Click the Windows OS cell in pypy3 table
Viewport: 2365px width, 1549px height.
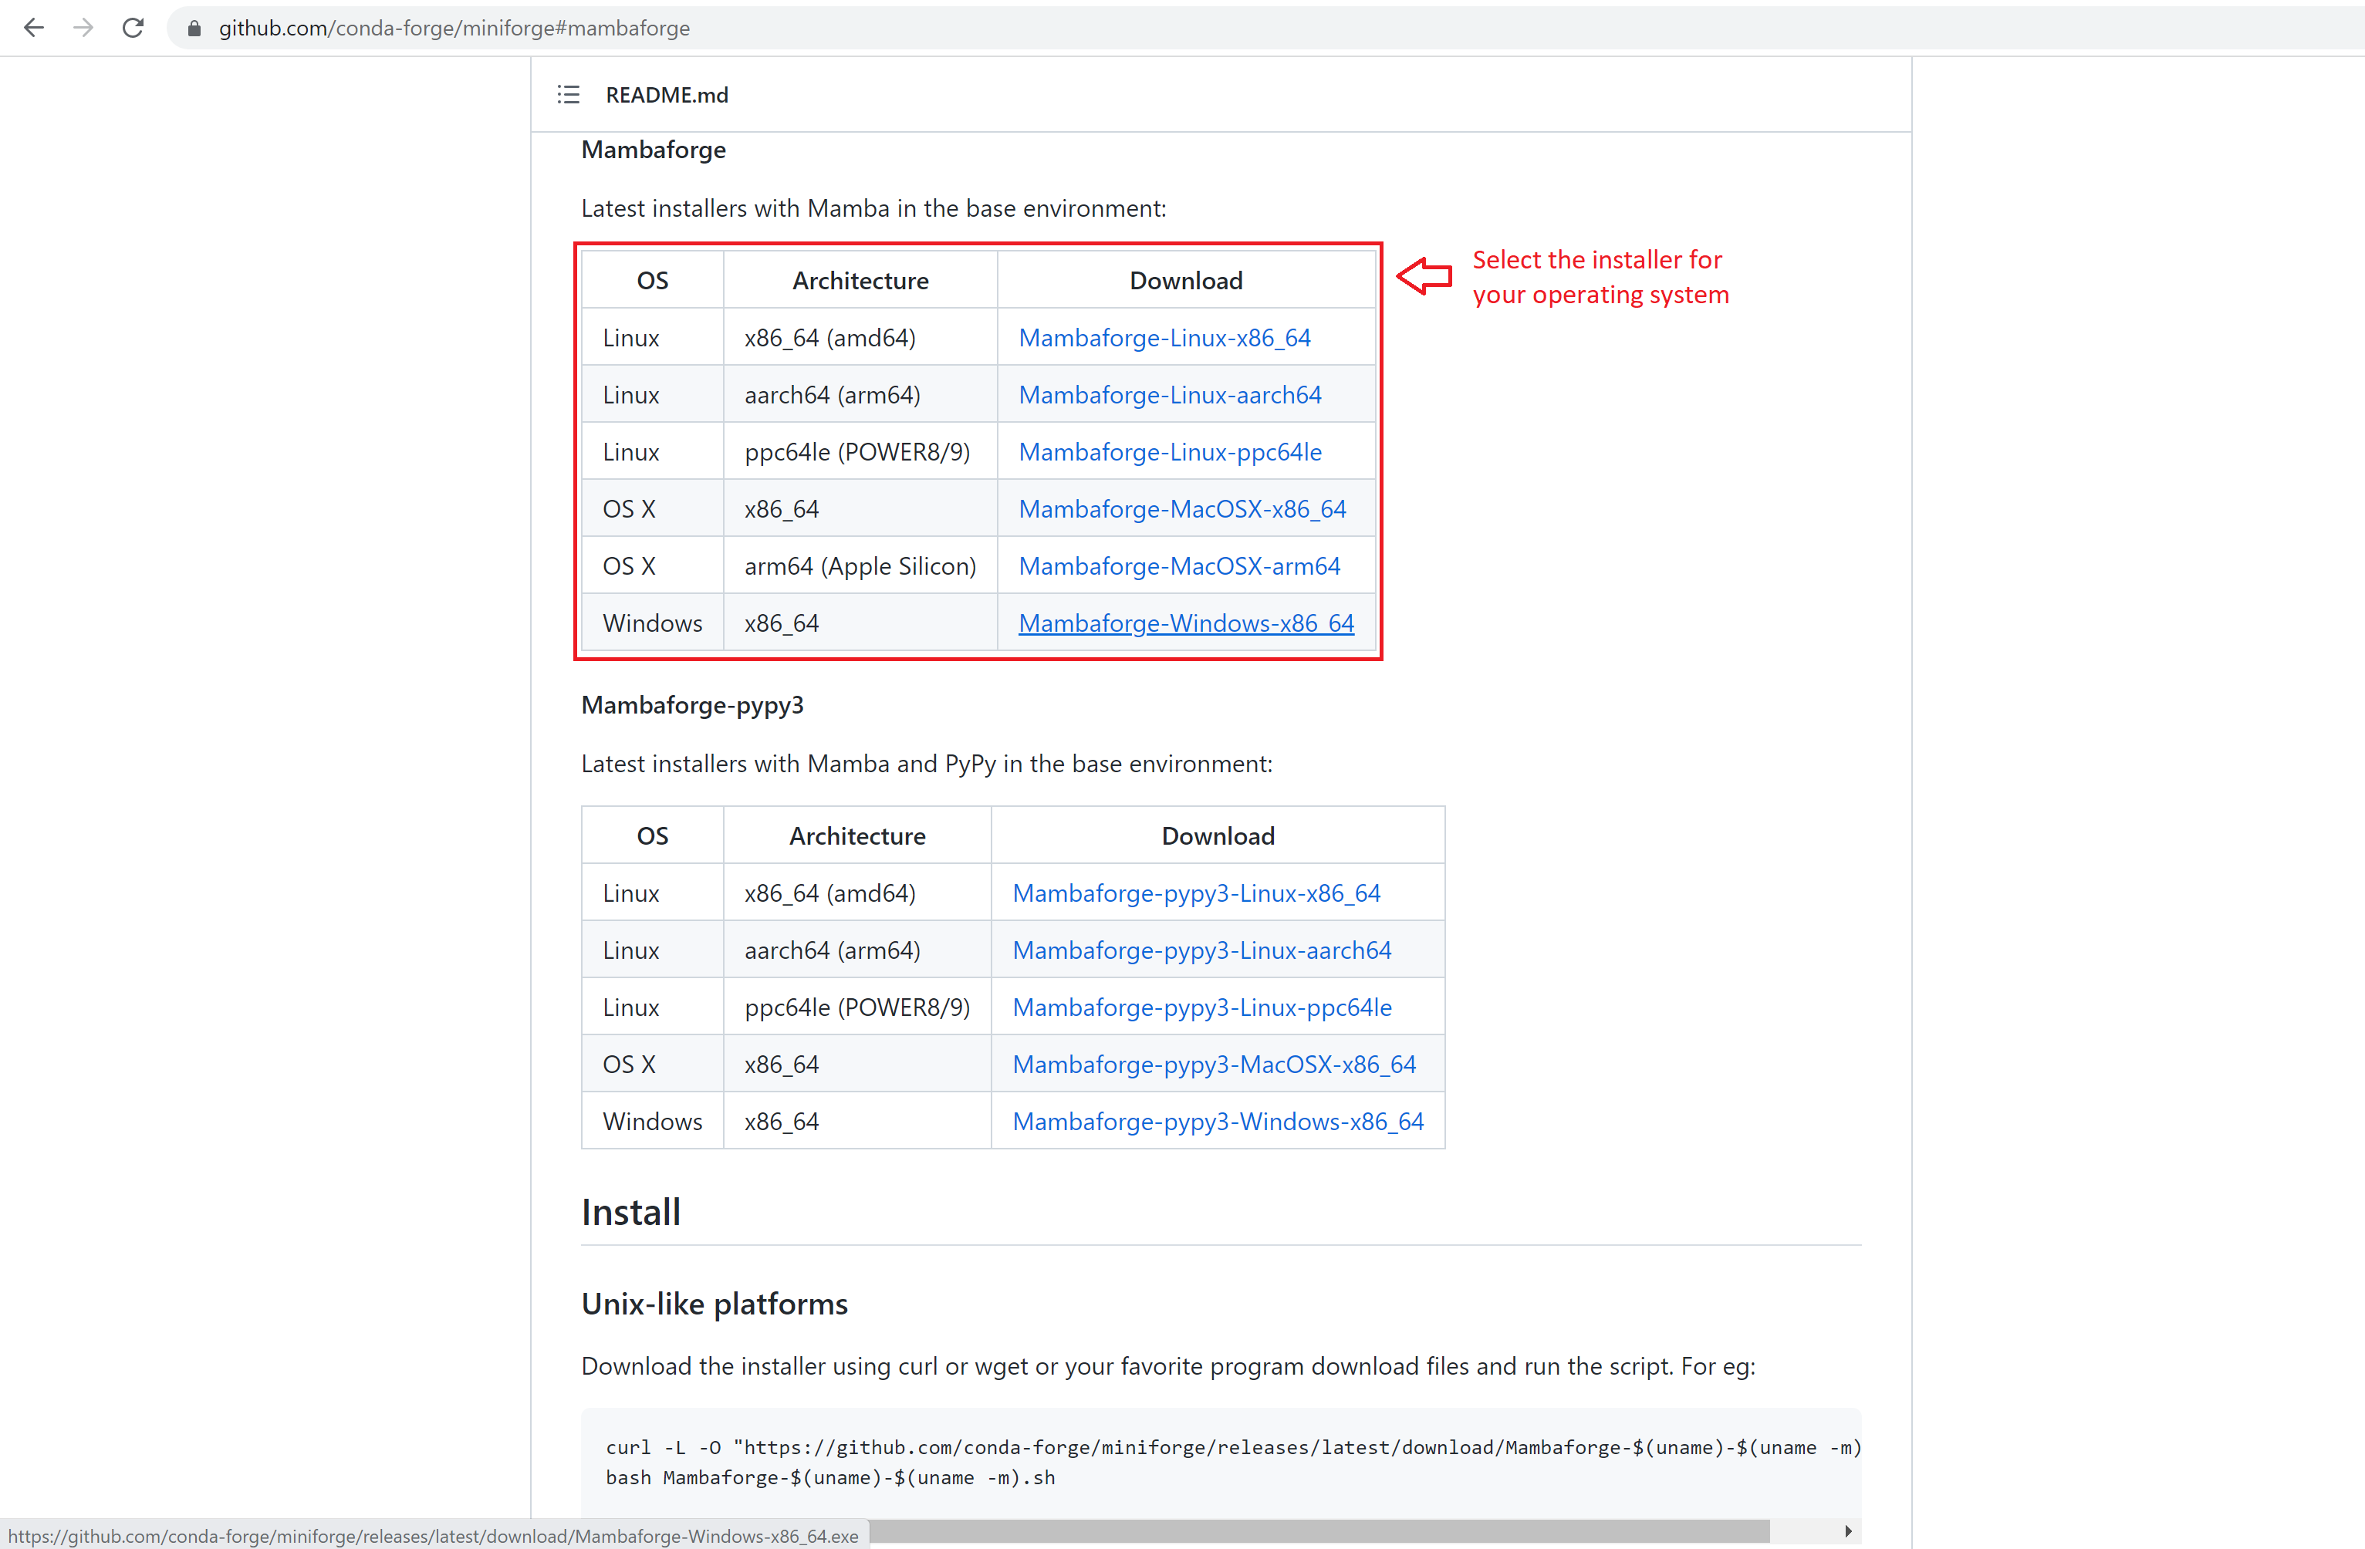(653, 1122)
